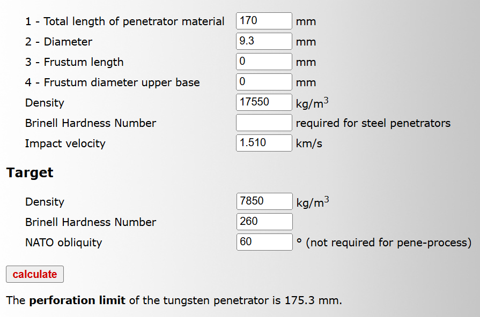
Task: Focus the Frustum length input box
Action: [x=264, y=62]
